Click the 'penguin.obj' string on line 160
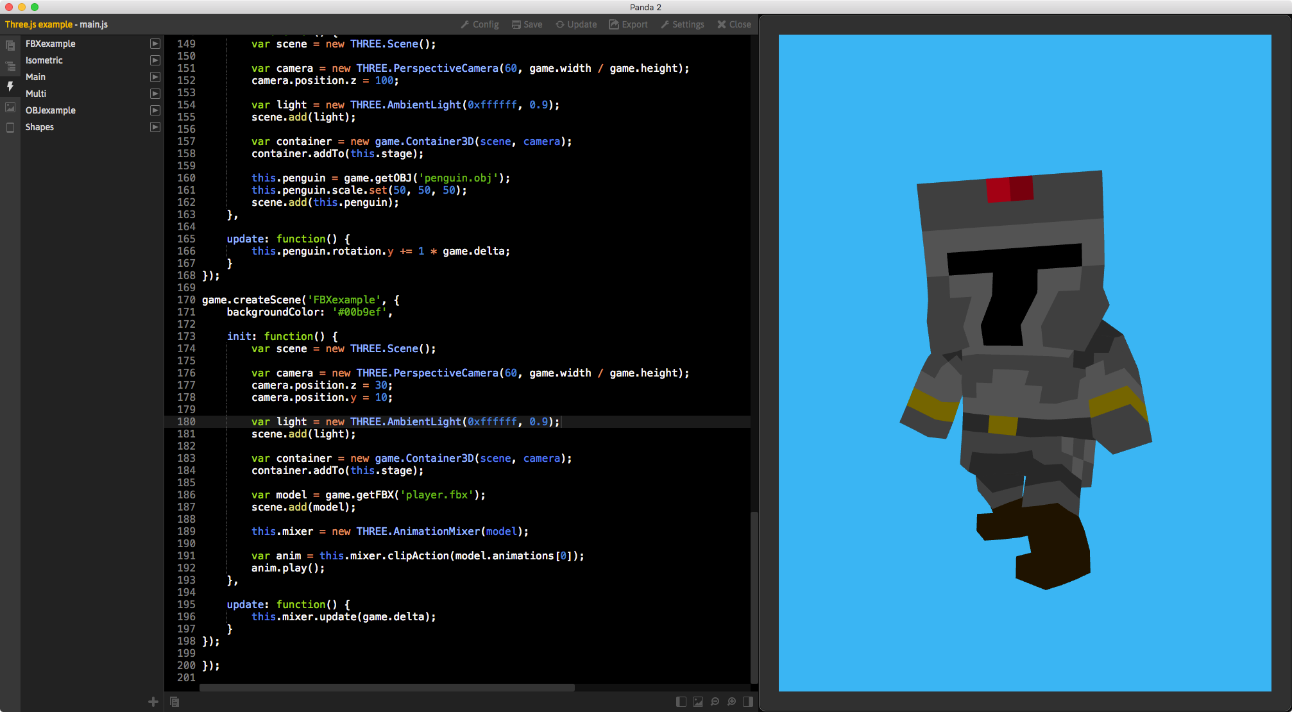 (458, 178)
